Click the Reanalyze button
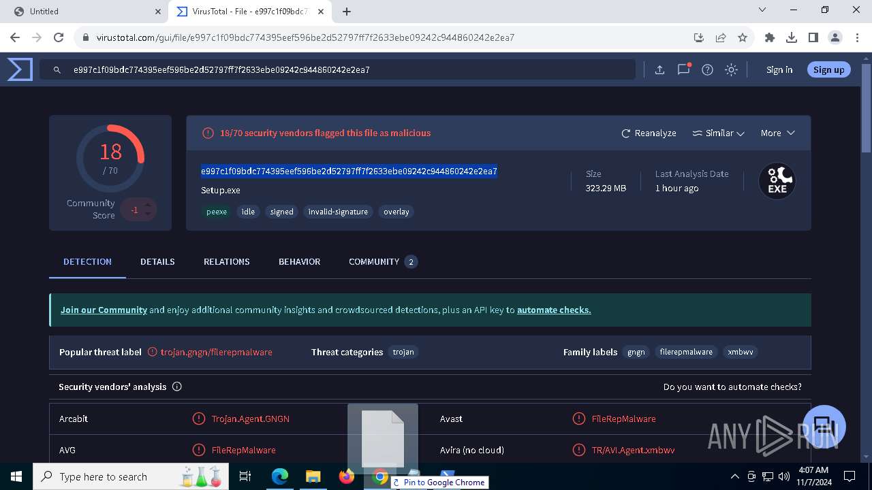 (x=649, y=133)
